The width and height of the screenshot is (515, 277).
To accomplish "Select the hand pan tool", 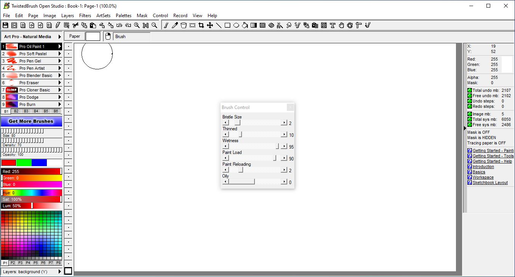I will coord(341,25).
